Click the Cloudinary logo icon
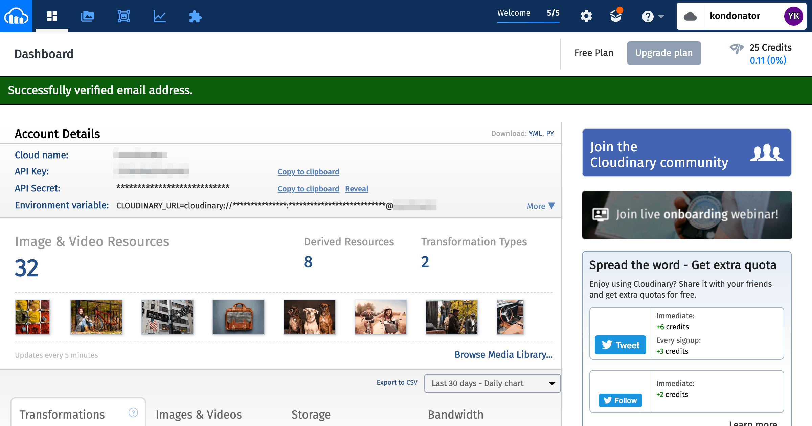812x426 pixels. (x=16, y=16)
